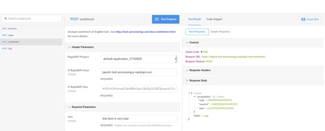Click the search magnifier icon
Screen dimensions: 325x131
[x=5, y=19]
